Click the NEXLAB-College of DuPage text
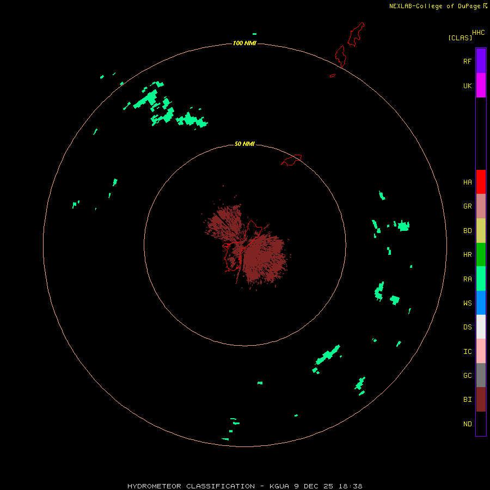 [x=434, y=6]
